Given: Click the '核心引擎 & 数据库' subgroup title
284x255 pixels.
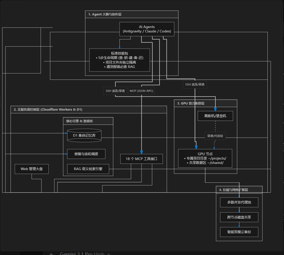Looking at the screenshot, I should point(79,121).
